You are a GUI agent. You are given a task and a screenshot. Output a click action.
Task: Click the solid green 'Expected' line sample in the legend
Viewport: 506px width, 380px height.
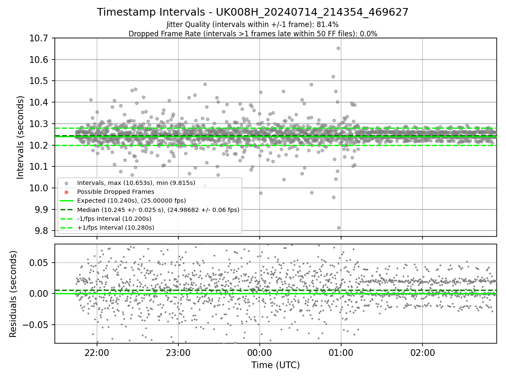(66, 201)
